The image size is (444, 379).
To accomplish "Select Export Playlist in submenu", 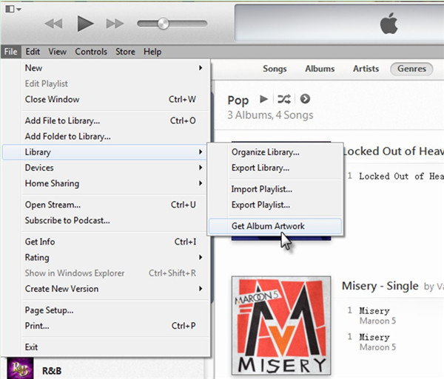I will click(275, 205).
